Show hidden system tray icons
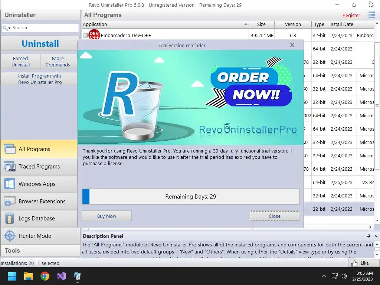This screenshot has width=380, height=285. (x=324, y=276)
